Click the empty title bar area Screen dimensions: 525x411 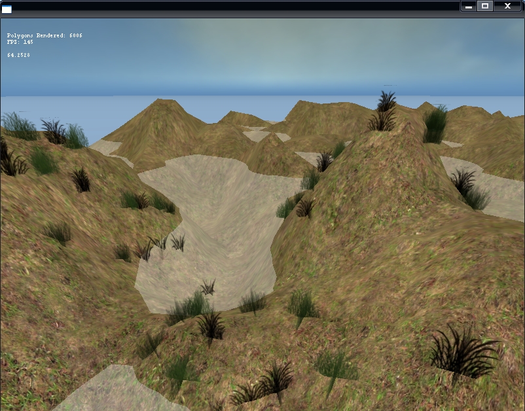point(229,6)
